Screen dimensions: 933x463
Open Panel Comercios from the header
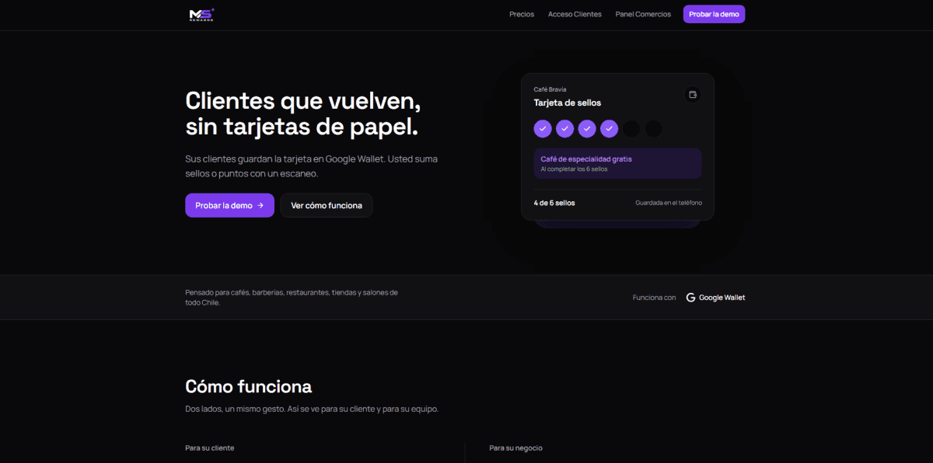pos(643,14)
